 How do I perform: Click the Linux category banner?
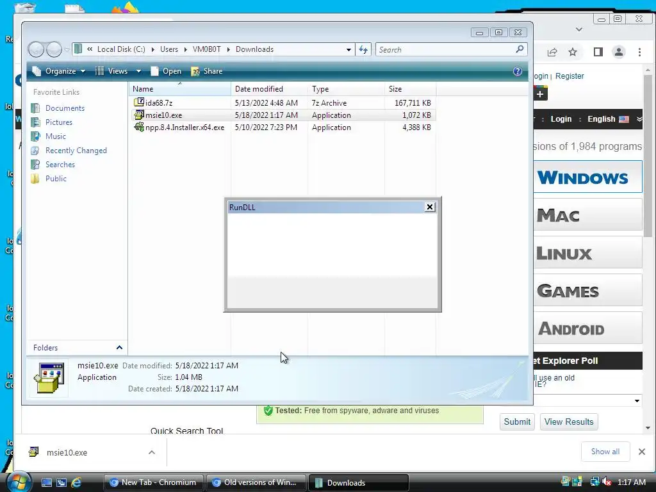click(x=588, y=252)
